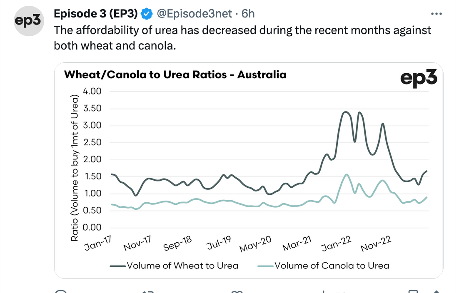This screenshot has height=293, width=464.
Task: Open the ep3 profile avatar
Action: [x=29, y=21]
